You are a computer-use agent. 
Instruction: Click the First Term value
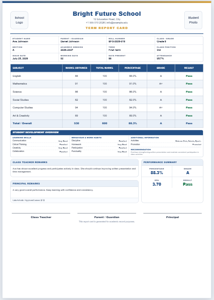[114, 50]
